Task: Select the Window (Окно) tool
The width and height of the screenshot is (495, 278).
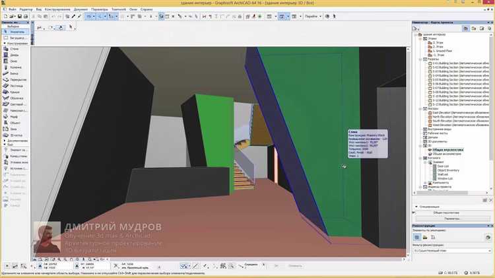Action: (15, 61)
